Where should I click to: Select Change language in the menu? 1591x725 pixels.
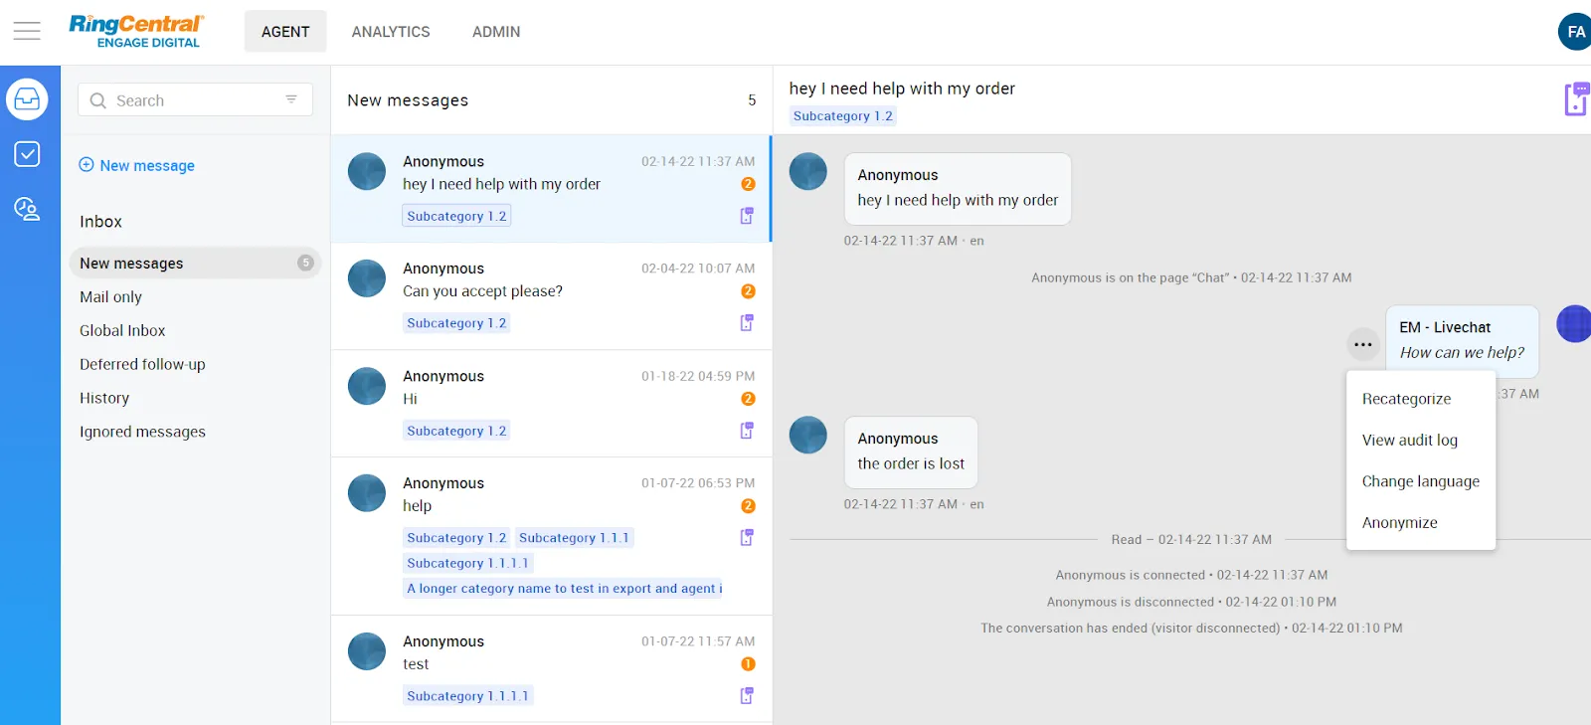[1420, 481]
